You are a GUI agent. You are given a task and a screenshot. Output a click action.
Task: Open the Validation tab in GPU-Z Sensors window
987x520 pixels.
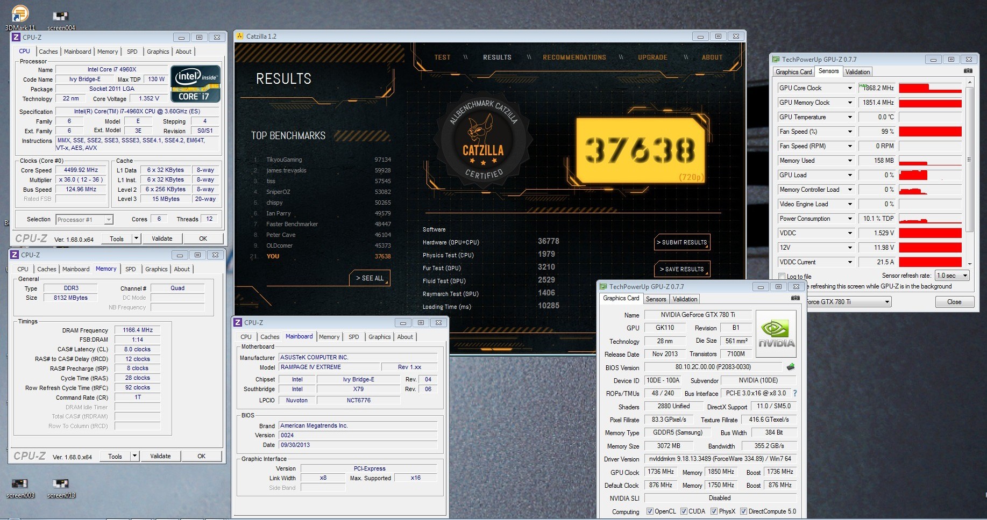pos(857,72)
